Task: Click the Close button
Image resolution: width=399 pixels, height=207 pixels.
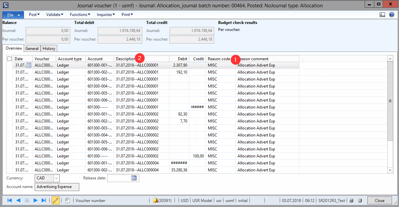Action: click(379, 200)
